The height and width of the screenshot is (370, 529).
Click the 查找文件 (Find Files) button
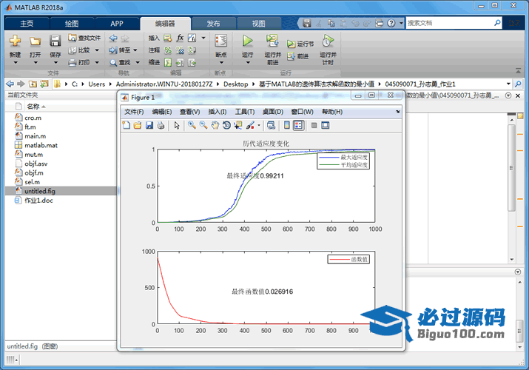click(x=85, y=38)
